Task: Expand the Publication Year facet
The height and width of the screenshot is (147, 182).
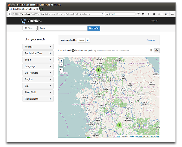Action: (38, 53)
